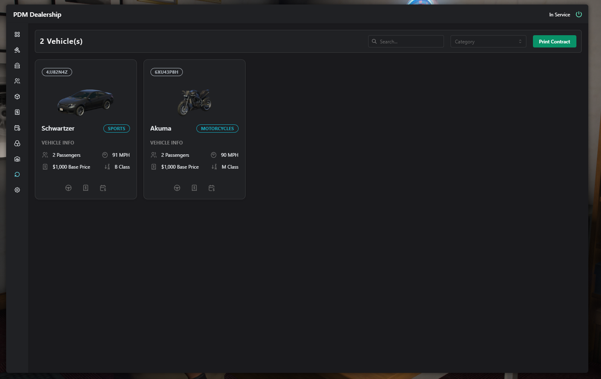Viewport: 601px width, 379px height.
Task: Open the bank building sidebar icon
Action: tap(17, 65)
